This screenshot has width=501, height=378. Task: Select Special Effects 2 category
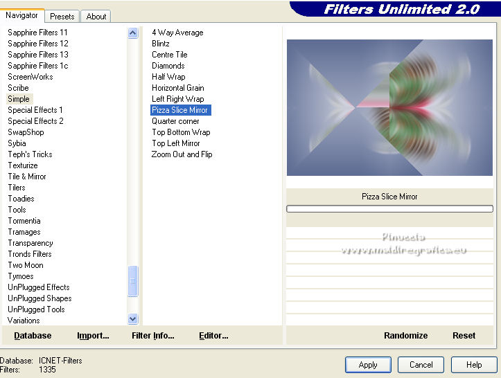click(35, 121)
